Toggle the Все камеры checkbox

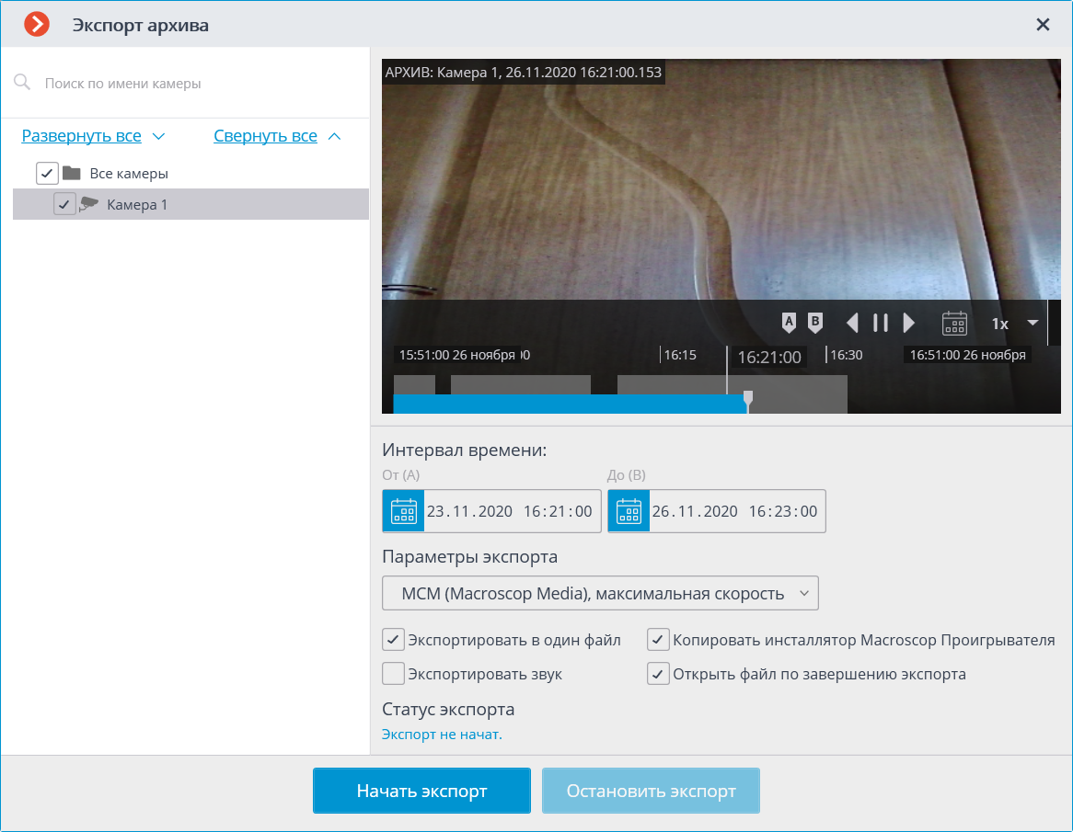(x=47, y=173)
